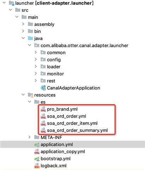Expand the monitor package
The width and height of the screenshot is (145, 170).
[36, 74]
